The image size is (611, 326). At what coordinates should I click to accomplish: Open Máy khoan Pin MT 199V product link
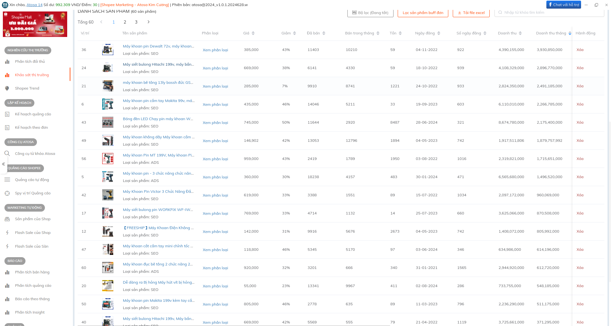(x=158, y=155)
